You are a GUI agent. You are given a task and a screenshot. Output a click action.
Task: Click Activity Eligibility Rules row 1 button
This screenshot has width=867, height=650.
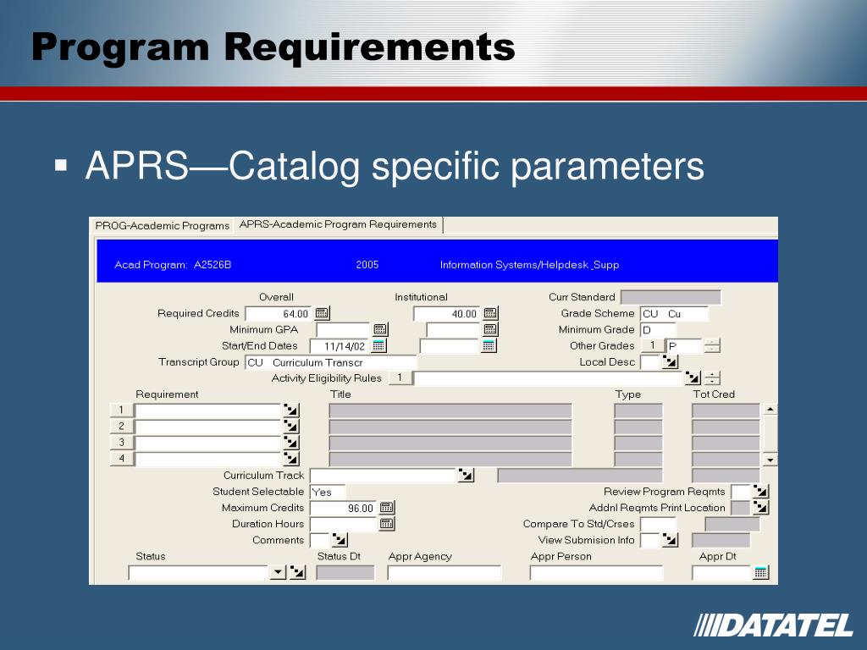(400, 378)
